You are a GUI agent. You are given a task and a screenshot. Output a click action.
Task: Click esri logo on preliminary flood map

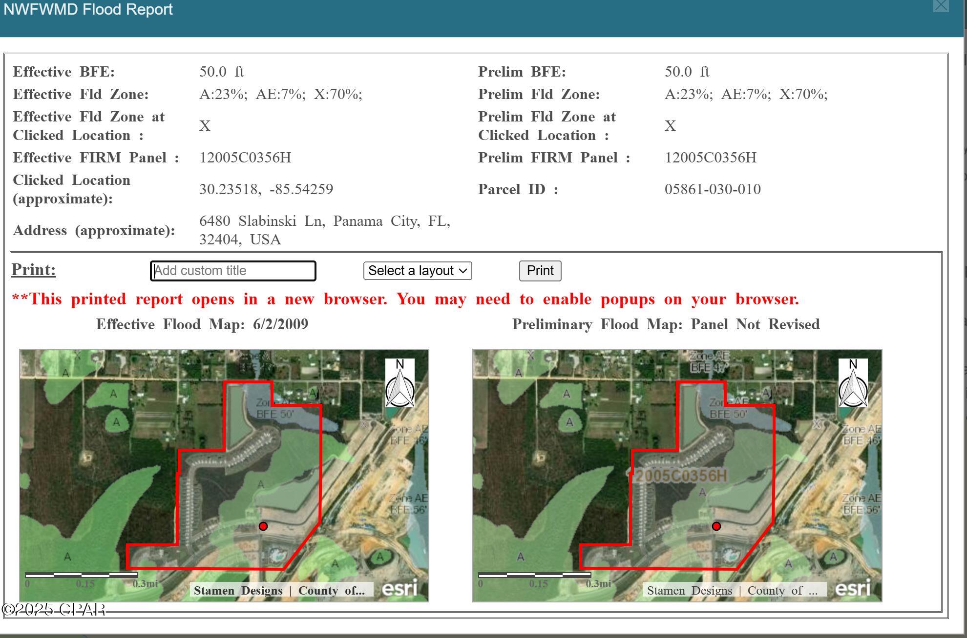point(853,588)
